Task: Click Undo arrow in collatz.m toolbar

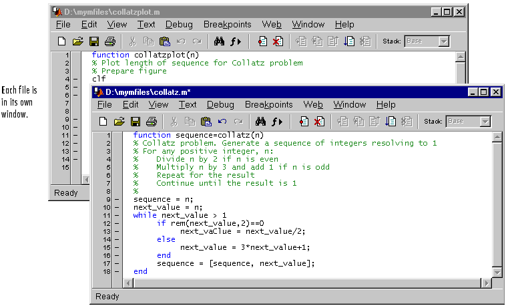Action: pyautogui.click(x=222, y=122)
